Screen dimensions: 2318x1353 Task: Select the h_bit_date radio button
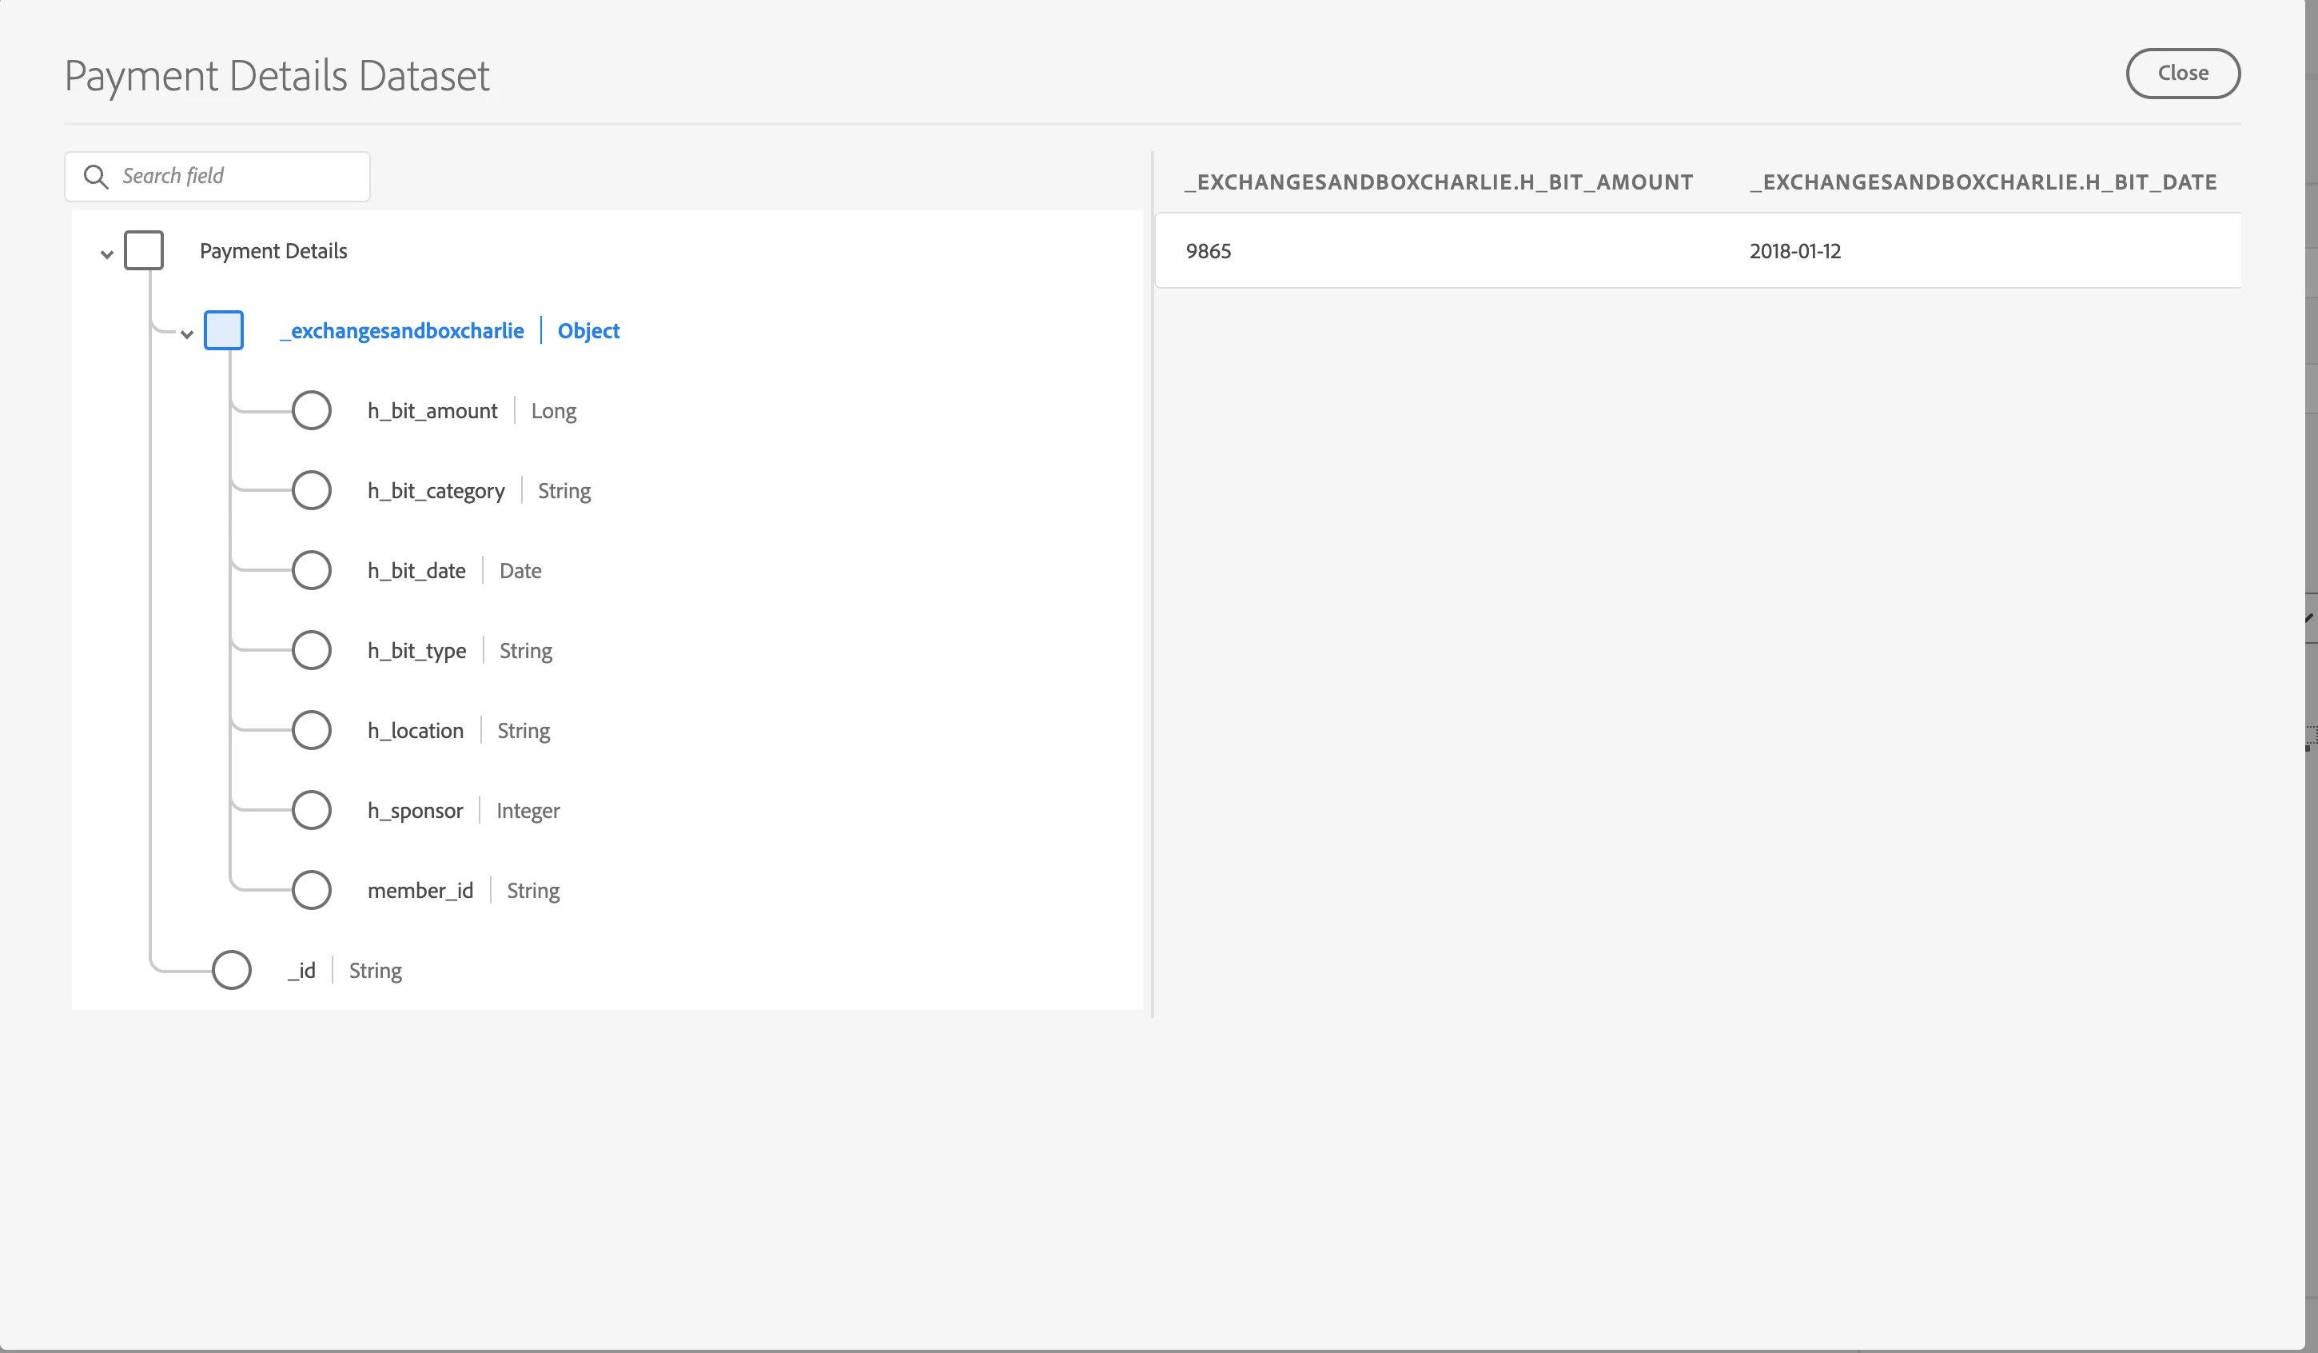(x=311, y=571)
